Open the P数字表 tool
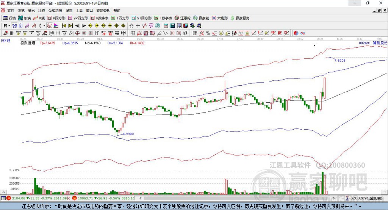The width and height of the screenshot is (388, 210). 100,18
